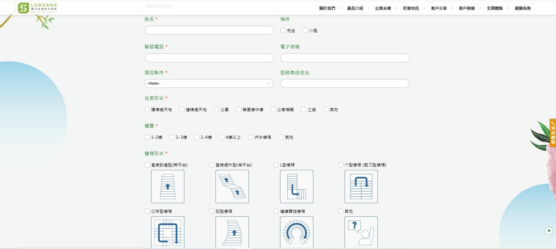Click the back-to-top arrow button
The image size is (556, 249).
549,231
